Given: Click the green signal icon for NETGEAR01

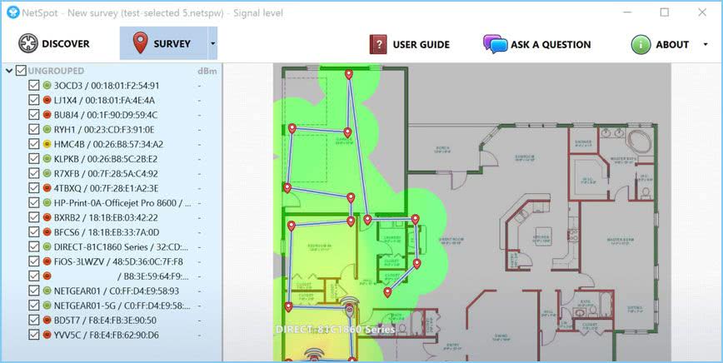Looking at the screenshot, I should click(47, 291).
